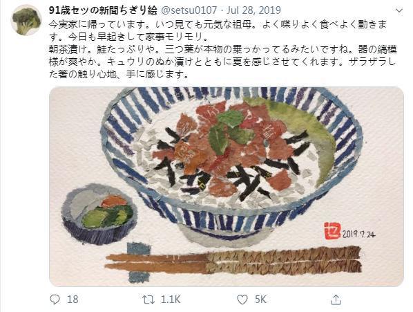The height and width of the screenshot is (312, 413).
Task: Click the 5K likes count
Action: [261, 300]
